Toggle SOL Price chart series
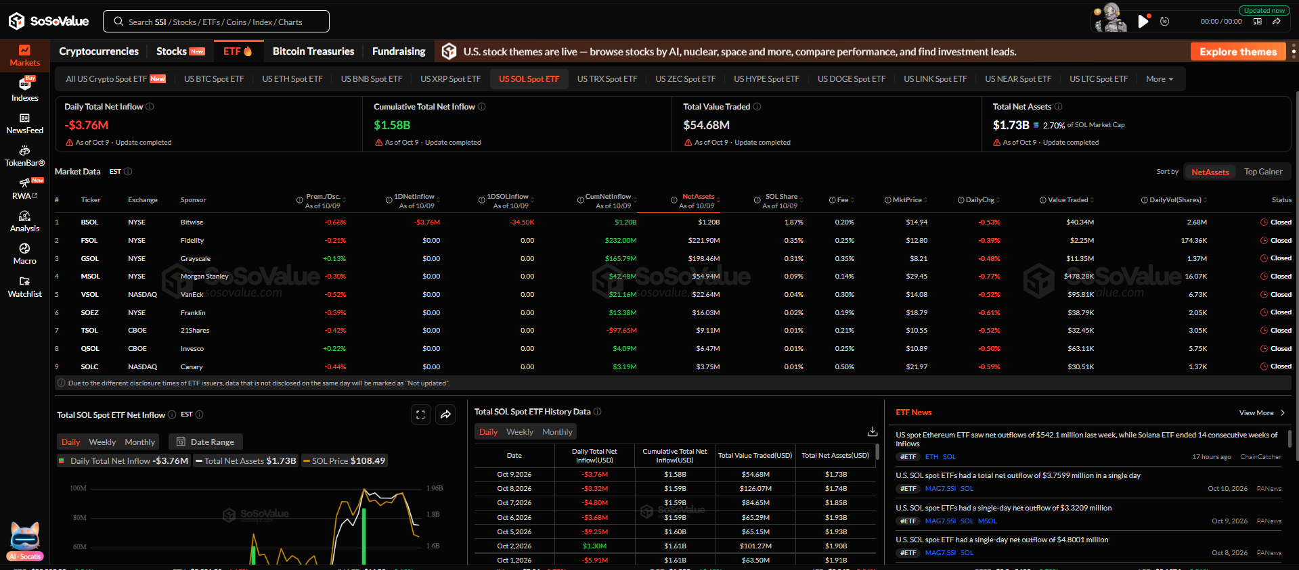This screenshot has width=1299, height=570. coord(345,461)
